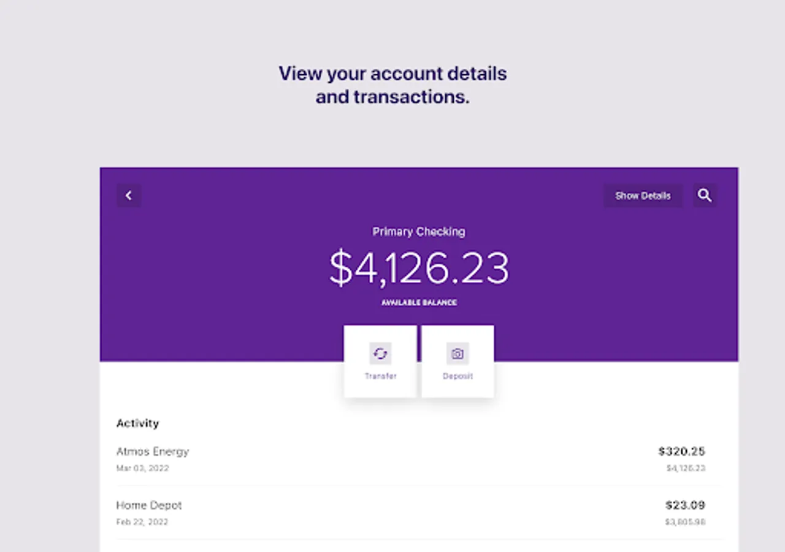Start a transfer from Primary Checking

click(x=380, y=362)
